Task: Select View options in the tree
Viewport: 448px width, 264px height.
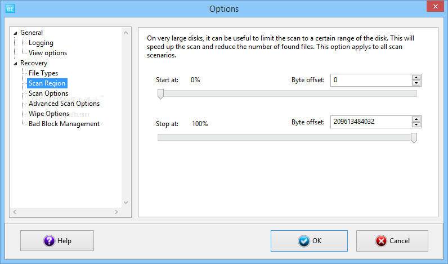Action: [48, 53]
